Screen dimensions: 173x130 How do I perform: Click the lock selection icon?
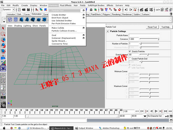coord(91,10)
